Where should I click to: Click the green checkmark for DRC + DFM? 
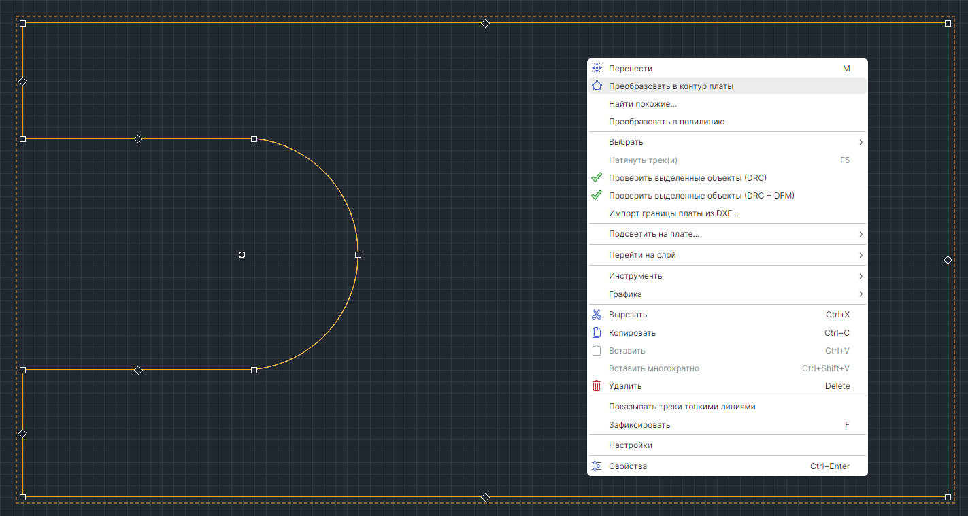coord(597,195)
